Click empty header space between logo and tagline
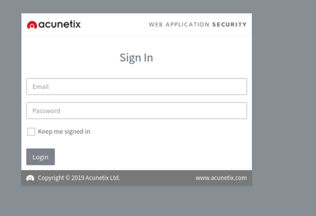The height and width of the screenshot is (216, 316). tap(115, 25)
